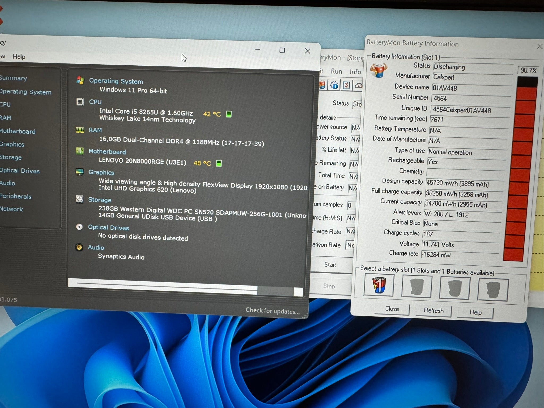Open the RAM summary heading link
This screenshot has height=408, width=544.
[95, 130]
